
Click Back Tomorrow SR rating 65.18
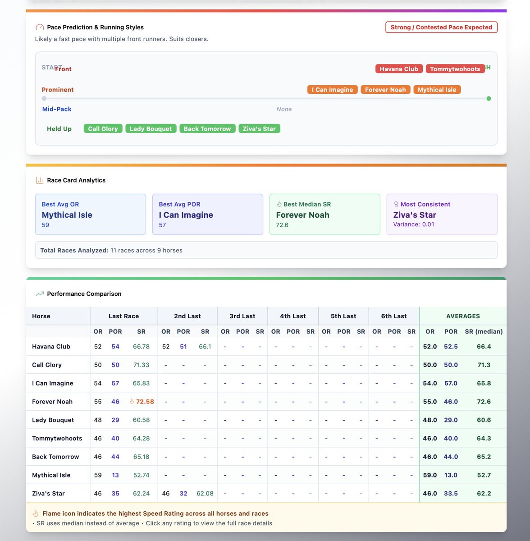click(x=141, y=457)
